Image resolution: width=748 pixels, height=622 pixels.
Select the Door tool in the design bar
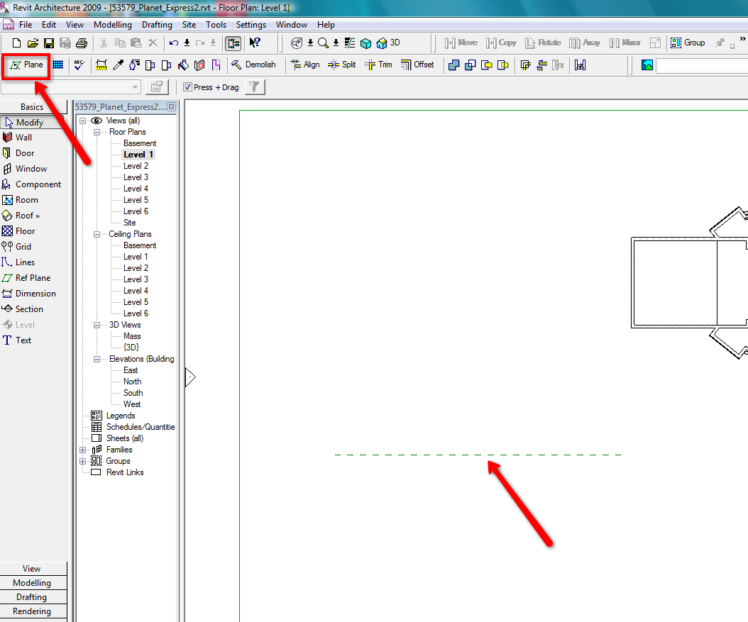pos(18,153)
